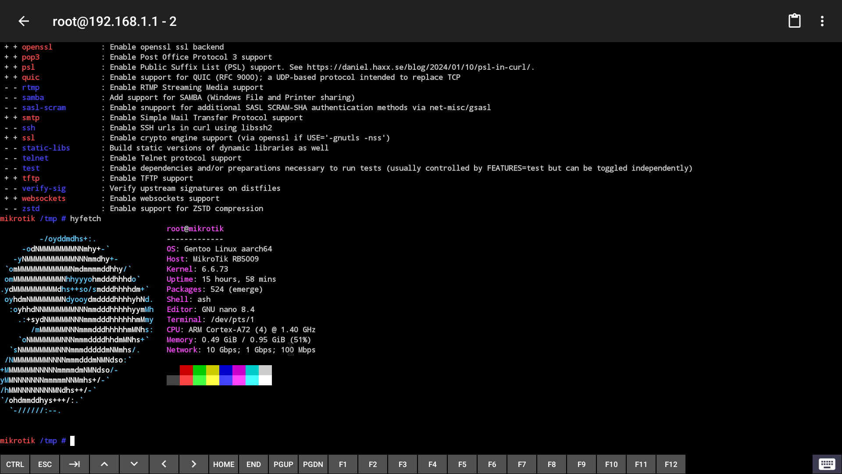Screen dimensions: 842x474
Task: Click the bright red color block
Action: pos(186,380)
